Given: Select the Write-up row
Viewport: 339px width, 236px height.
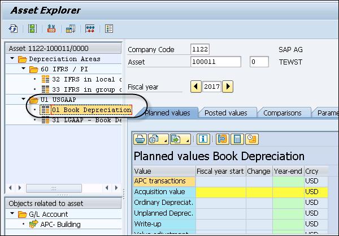Looking at the screenshot, I should pos(164,224).
